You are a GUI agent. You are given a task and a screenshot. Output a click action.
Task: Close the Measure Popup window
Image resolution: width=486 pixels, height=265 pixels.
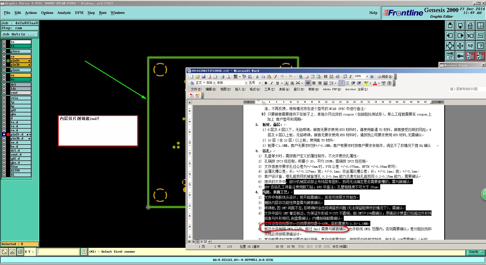pyautogui.click(x=483, y=65)
